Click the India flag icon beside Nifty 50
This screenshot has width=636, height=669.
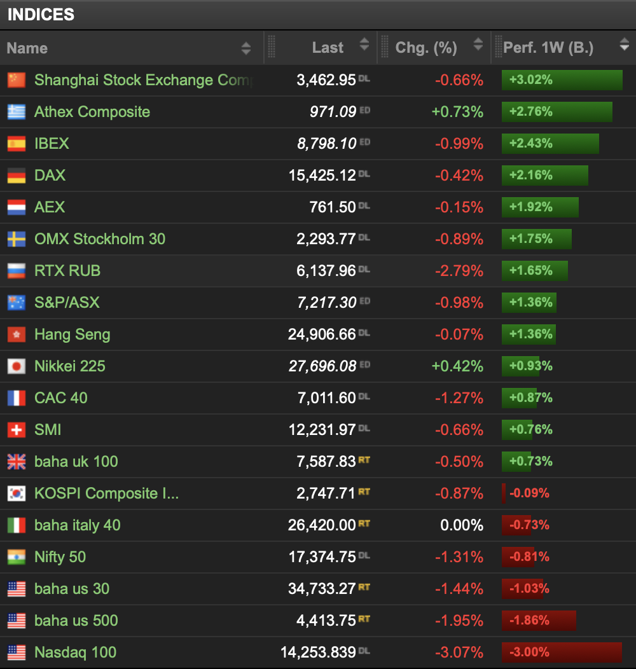coord(17,557)
